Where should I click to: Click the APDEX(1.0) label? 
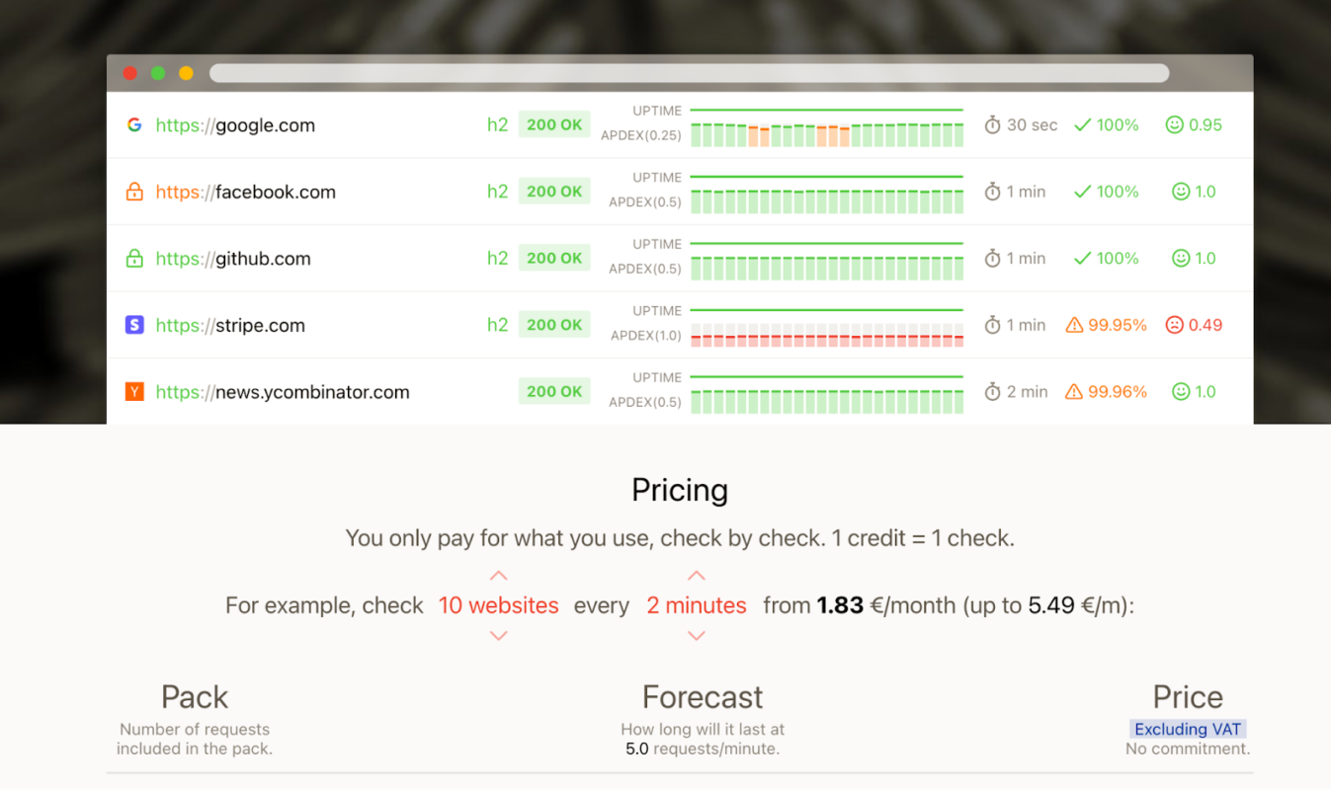[x=646, y=336]
